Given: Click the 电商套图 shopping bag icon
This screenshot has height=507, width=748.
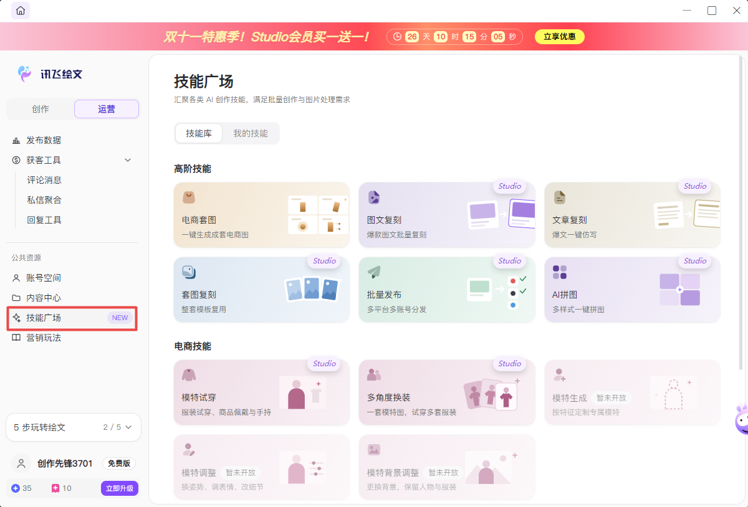Looking at the screenshot, I should [x=188, y=197].
